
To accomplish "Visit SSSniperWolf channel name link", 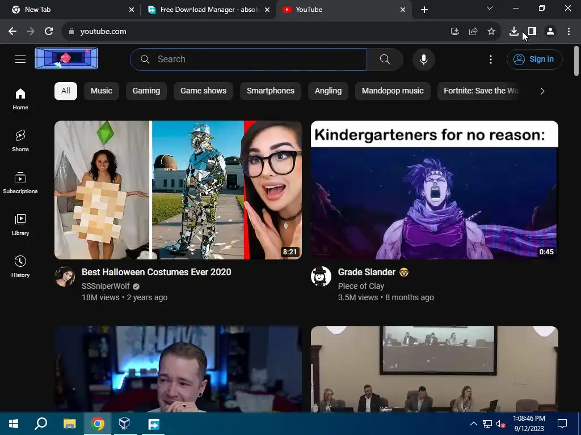I will click(106, 286).
